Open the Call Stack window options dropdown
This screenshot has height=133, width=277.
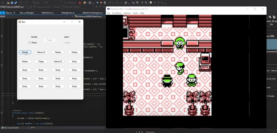click(137, 132)
